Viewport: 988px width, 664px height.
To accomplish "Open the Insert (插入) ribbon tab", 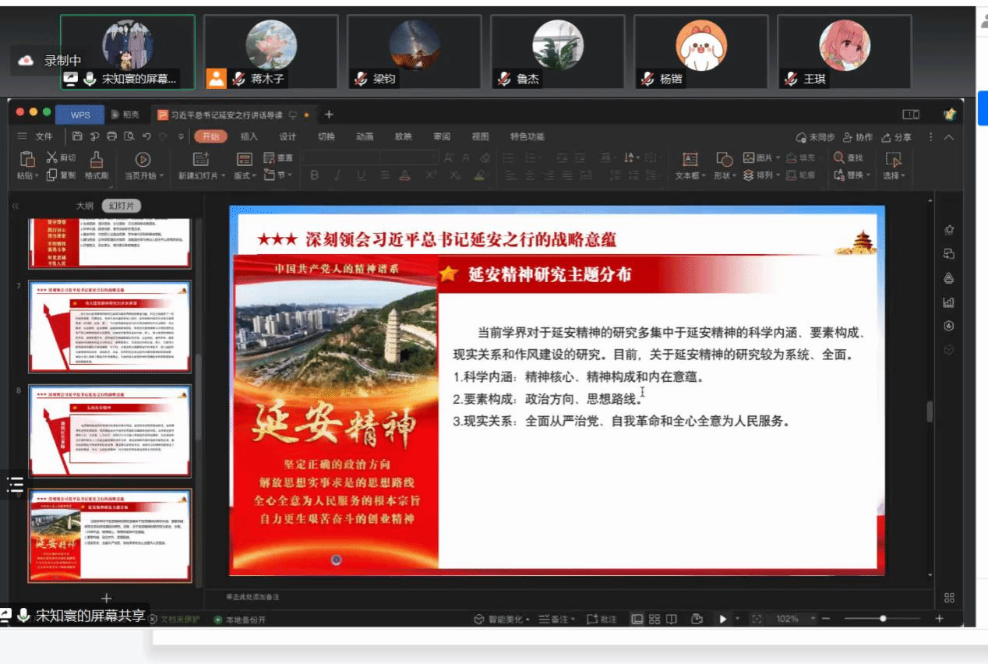I will coord(249,136).
